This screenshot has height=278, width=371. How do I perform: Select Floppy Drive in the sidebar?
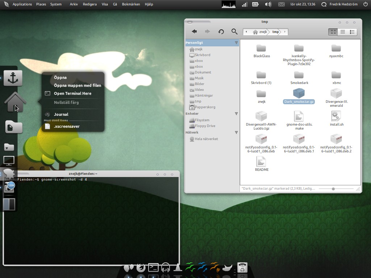pos(203,126)
